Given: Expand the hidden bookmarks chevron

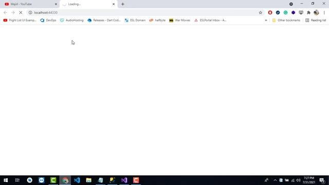Looking at the screenshot, I should (x=266, y=21).
